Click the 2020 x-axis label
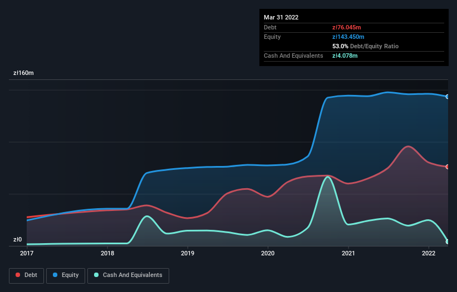 (x=268, y=253)
